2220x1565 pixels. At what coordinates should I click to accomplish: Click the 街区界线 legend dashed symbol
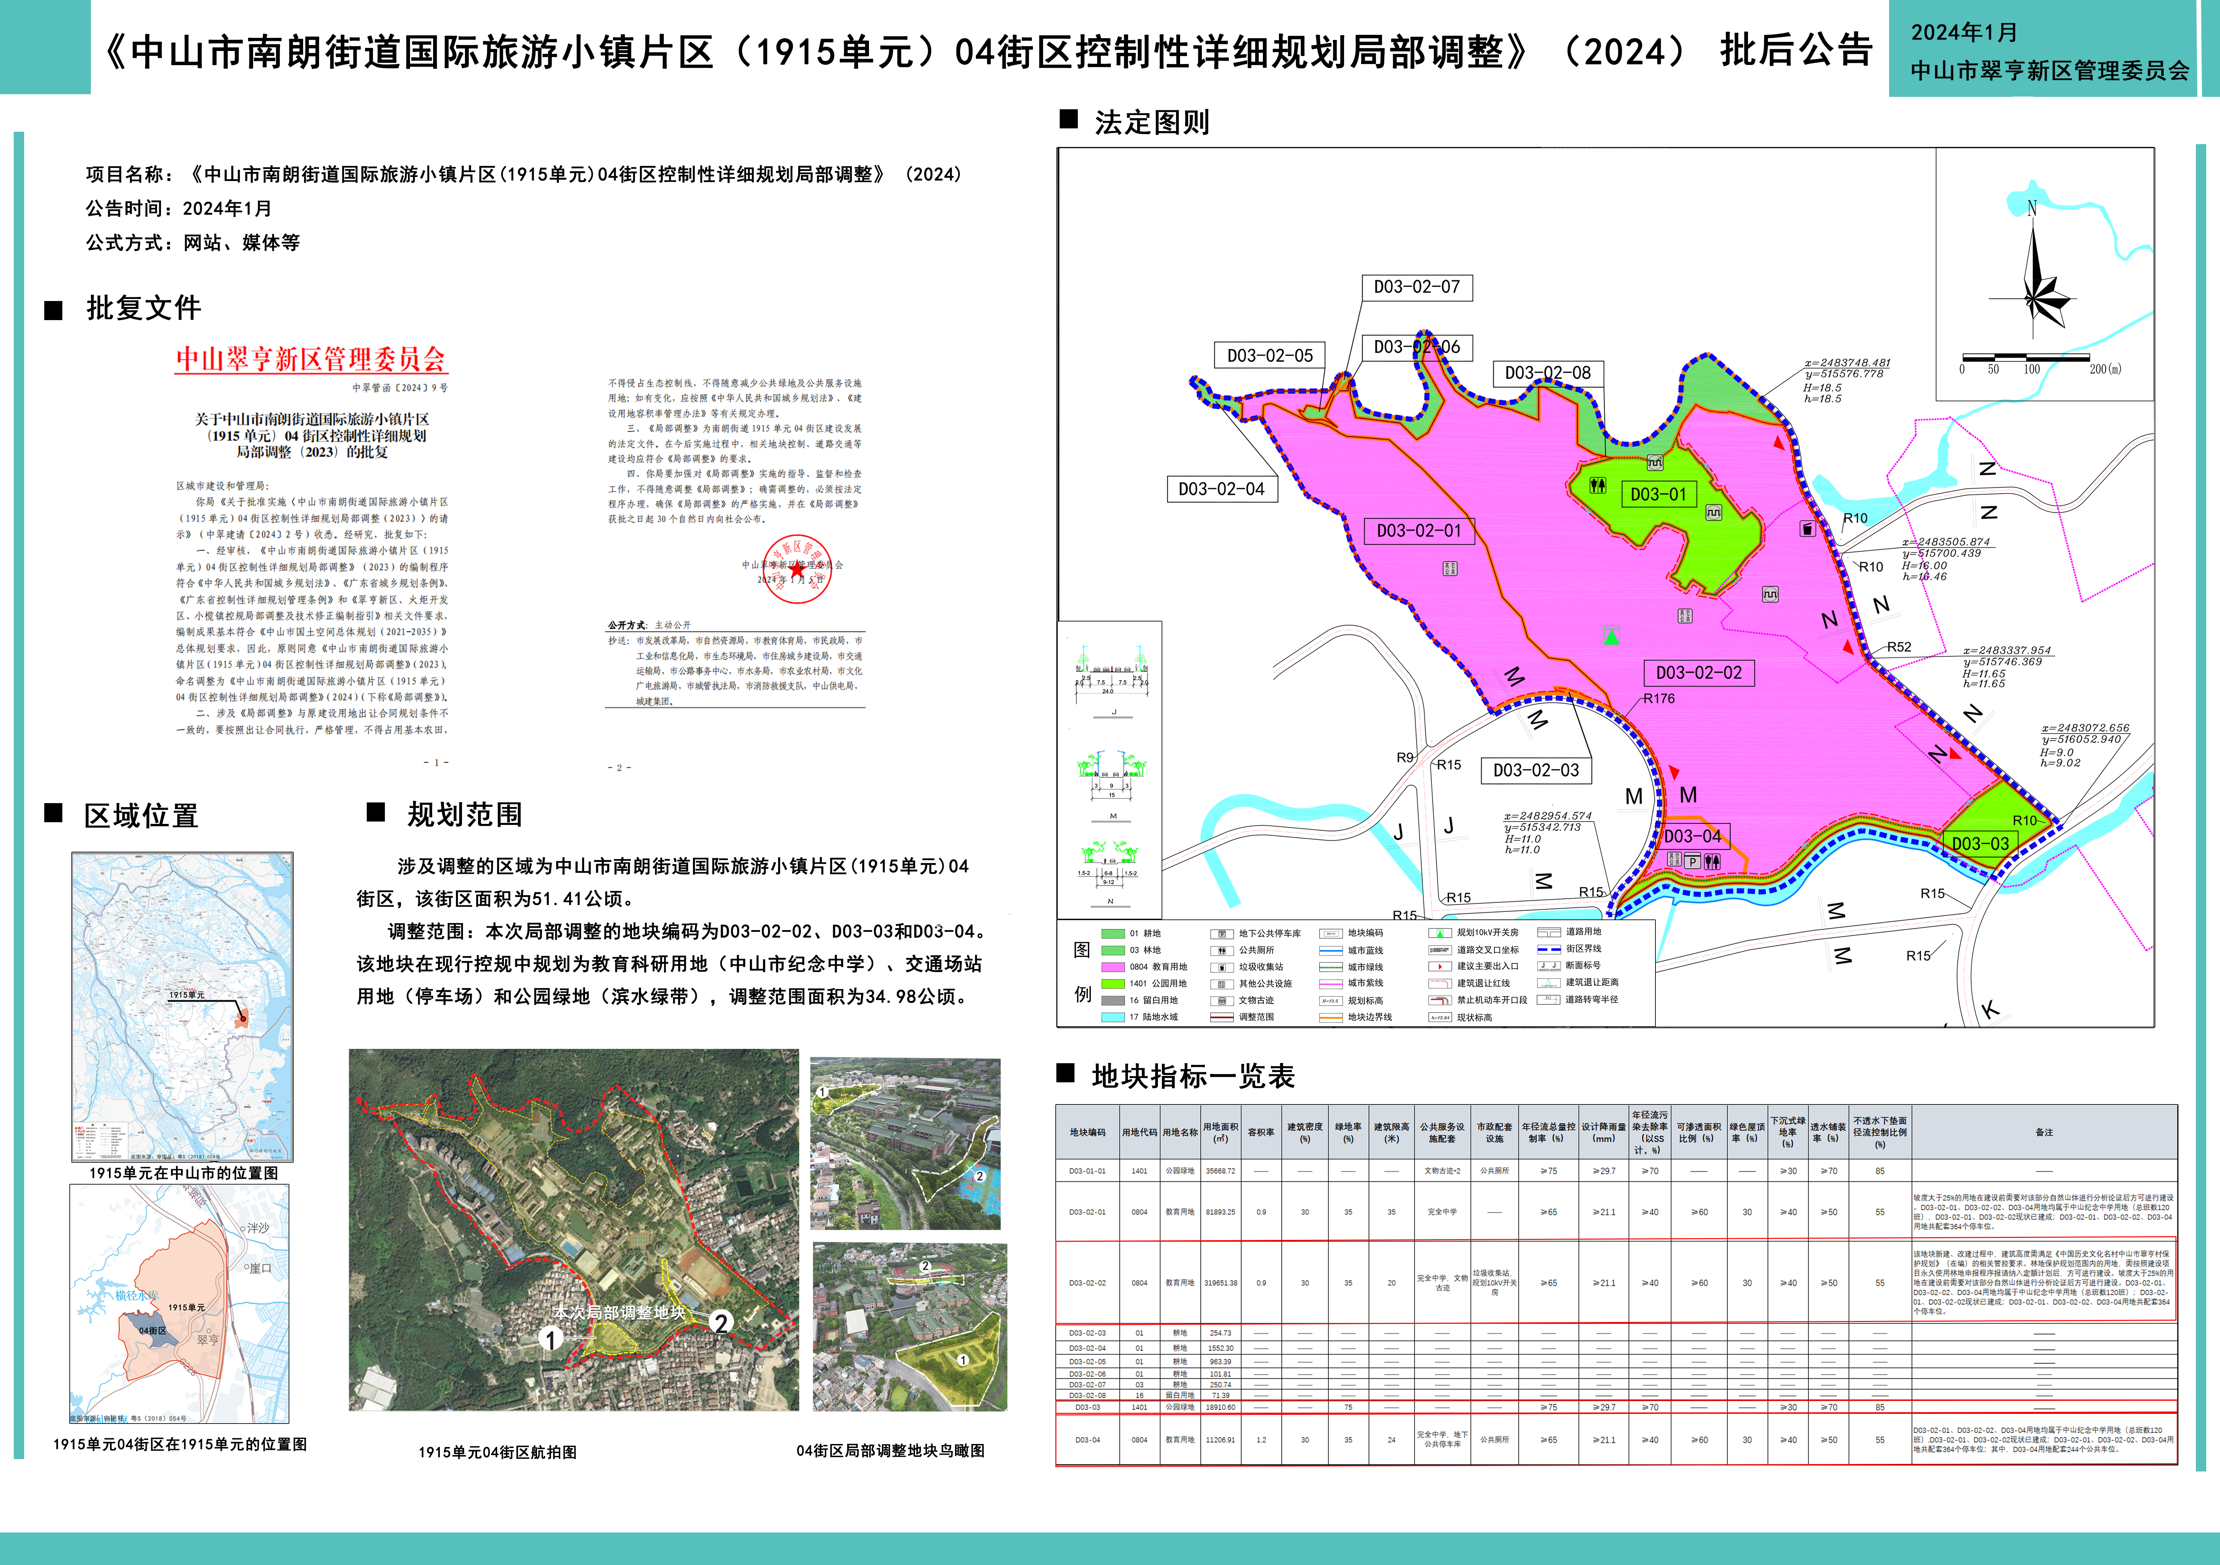click(1549, 949)
